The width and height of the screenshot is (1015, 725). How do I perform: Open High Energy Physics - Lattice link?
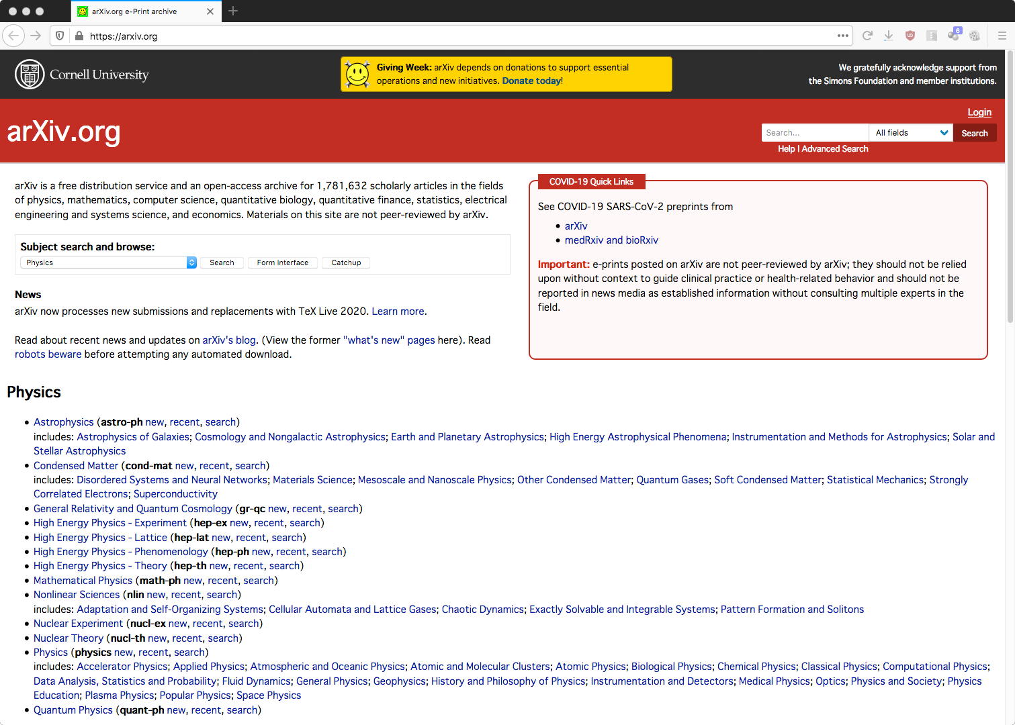pyautogui.click(x=100, y=538)
